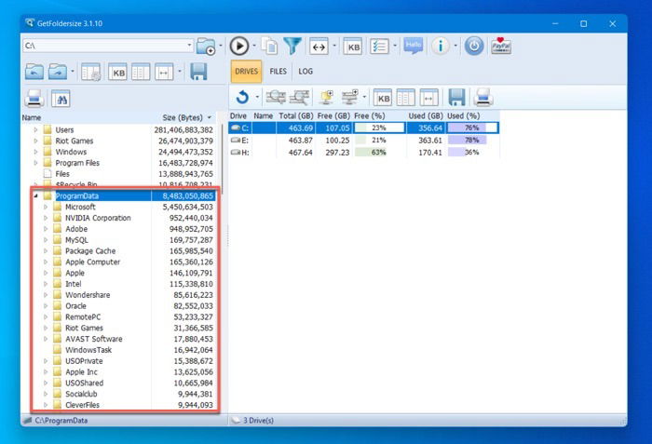Switch to the FILES tab

[278, 72]
